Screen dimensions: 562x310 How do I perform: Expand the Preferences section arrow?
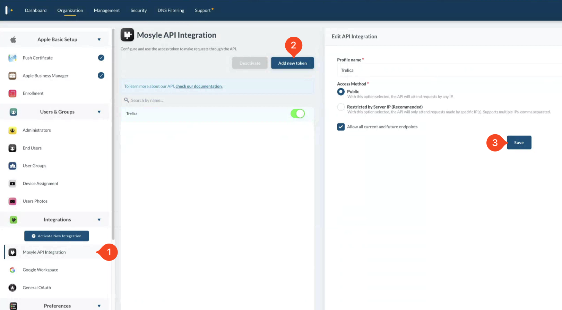(99, 306)
